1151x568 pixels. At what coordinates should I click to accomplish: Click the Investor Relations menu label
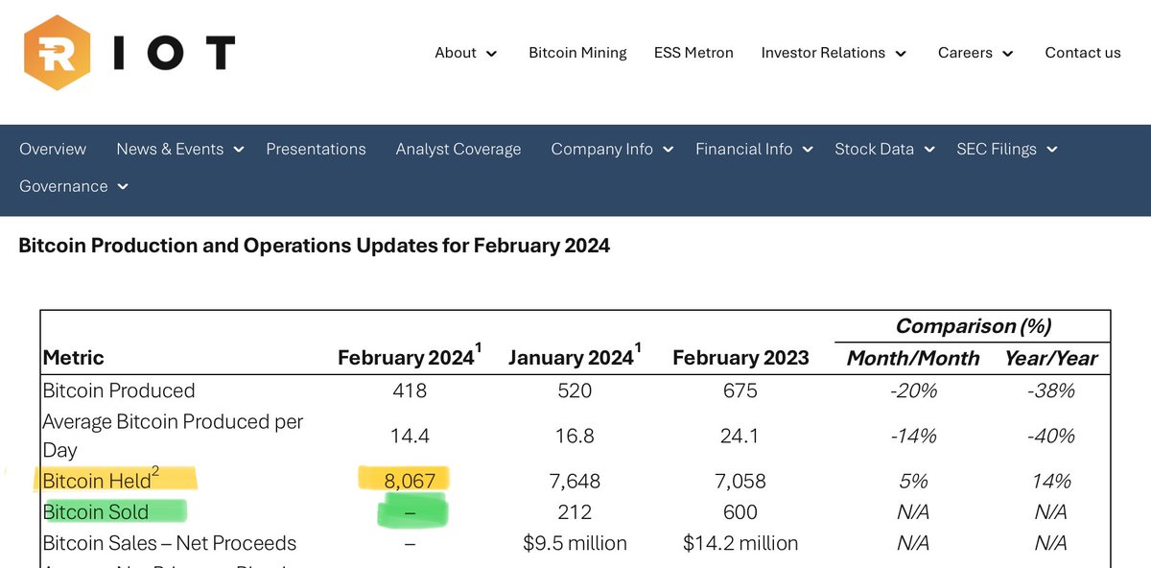tap(823, 53)
